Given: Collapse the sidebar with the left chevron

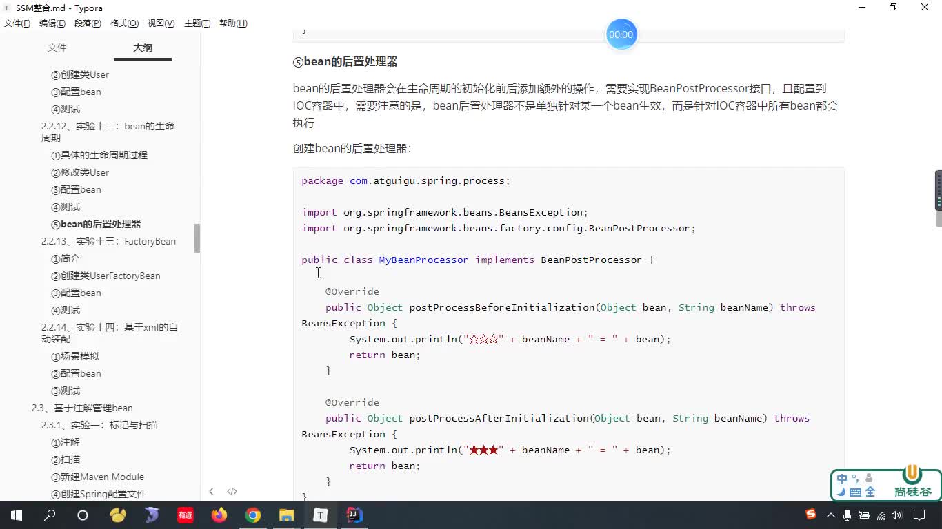Looking at the screenshot, I should click(211, 491).
